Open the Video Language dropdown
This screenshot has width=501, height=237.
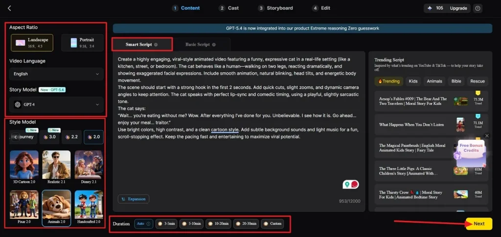pyautogui.click(x=56, y=74)
